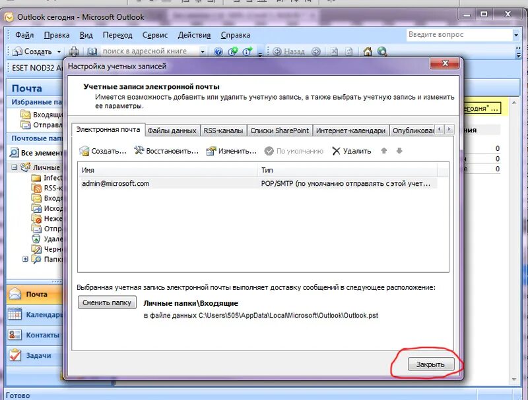Move account down with the down arrow
The height and width of the screenshot is (400, 528).
[399, 151]
